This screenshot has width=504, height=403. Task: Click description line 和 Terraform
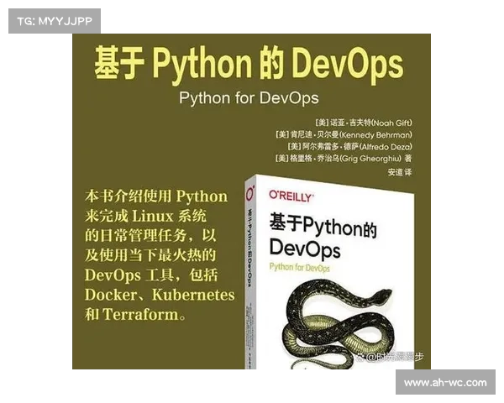tap(135, 314)
